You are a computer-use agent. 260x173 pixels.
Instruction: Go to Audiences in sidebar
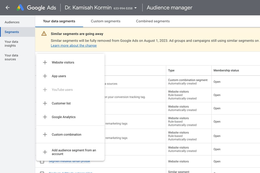tap(12, 22)
